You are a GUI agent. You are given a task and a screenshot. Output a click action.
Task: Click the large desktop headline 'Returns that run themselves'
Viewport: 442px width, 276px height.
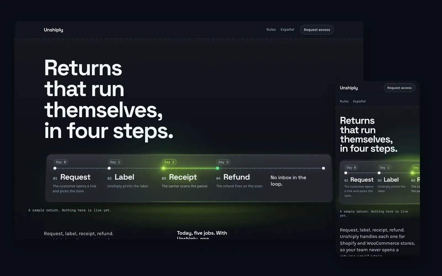109,99
